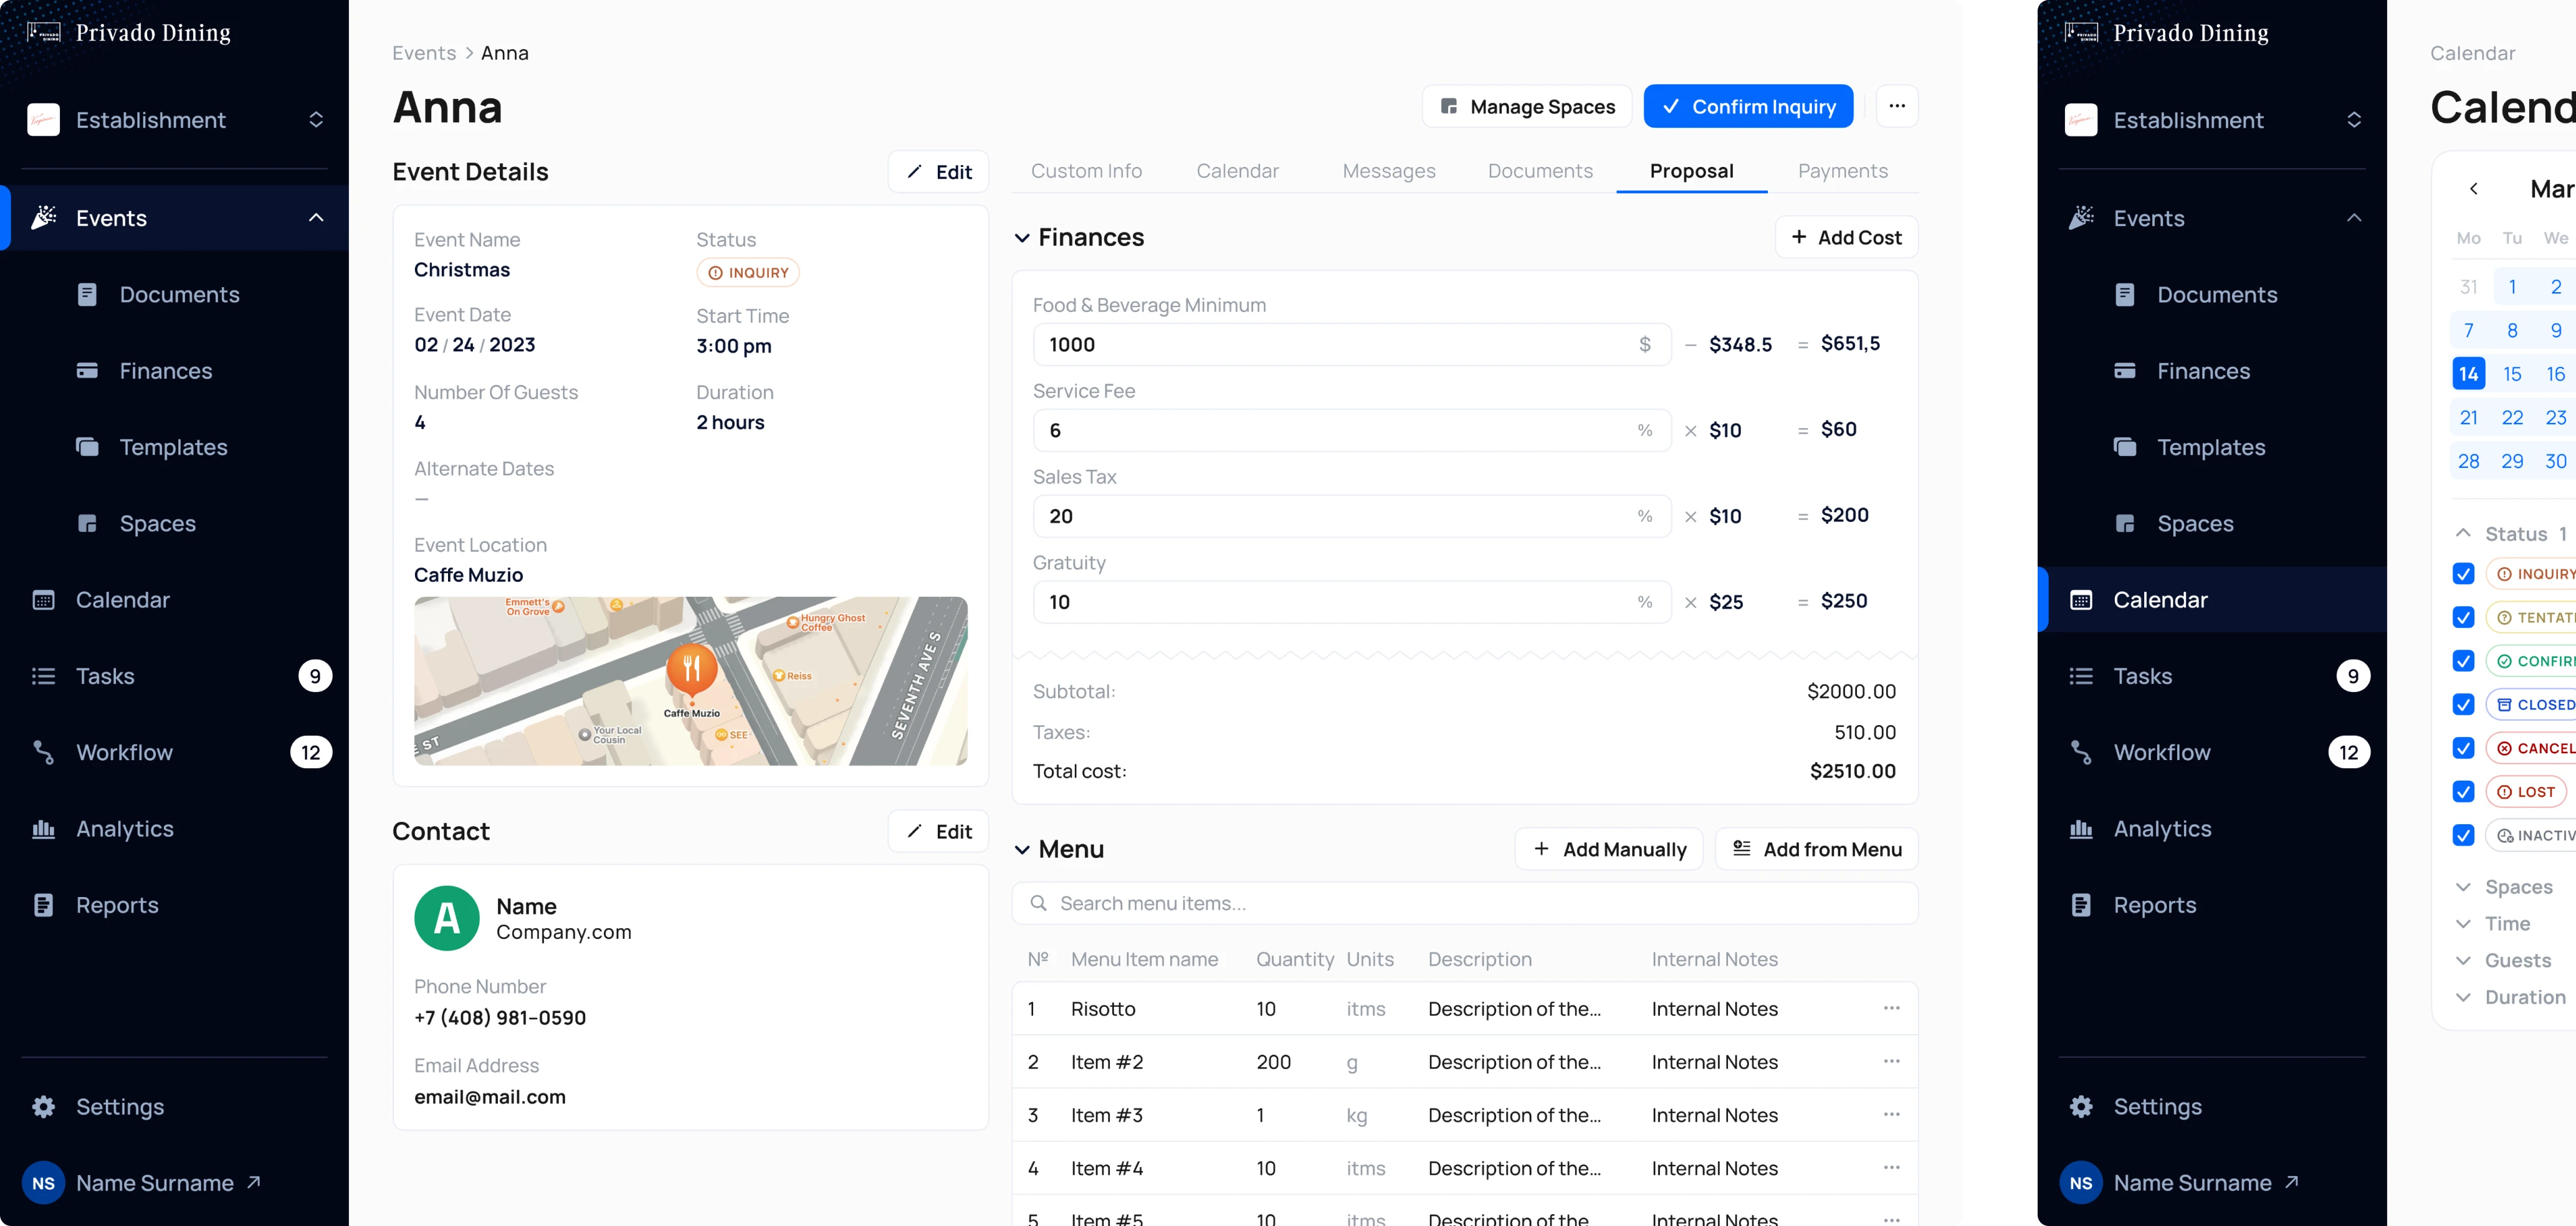The height and width of the screenshot is (1226, 2576).
Task: Click the three-dots more options button beside Confirm Inquiry
Action: click(1896, 106)
